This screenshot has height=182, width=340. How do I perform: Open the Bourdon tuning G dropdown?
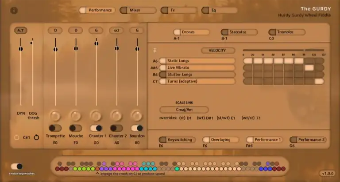coord(137,31)
